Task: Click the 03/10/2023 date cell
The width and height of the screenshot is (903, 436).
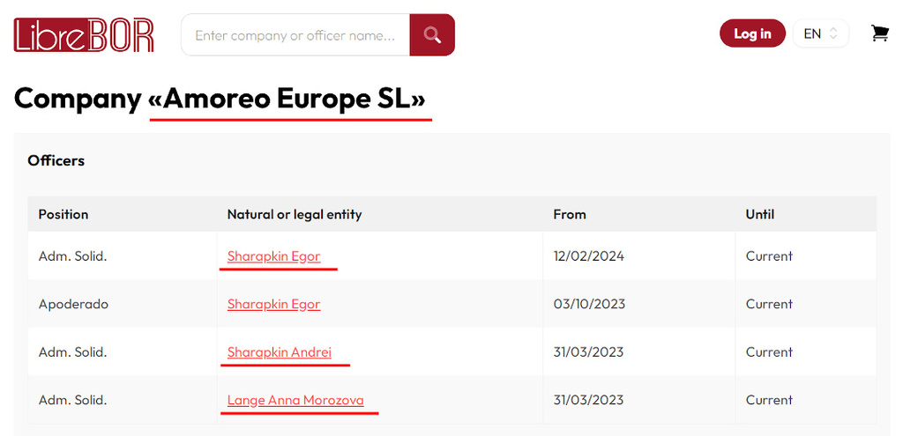Action: [x=589, y=304]
